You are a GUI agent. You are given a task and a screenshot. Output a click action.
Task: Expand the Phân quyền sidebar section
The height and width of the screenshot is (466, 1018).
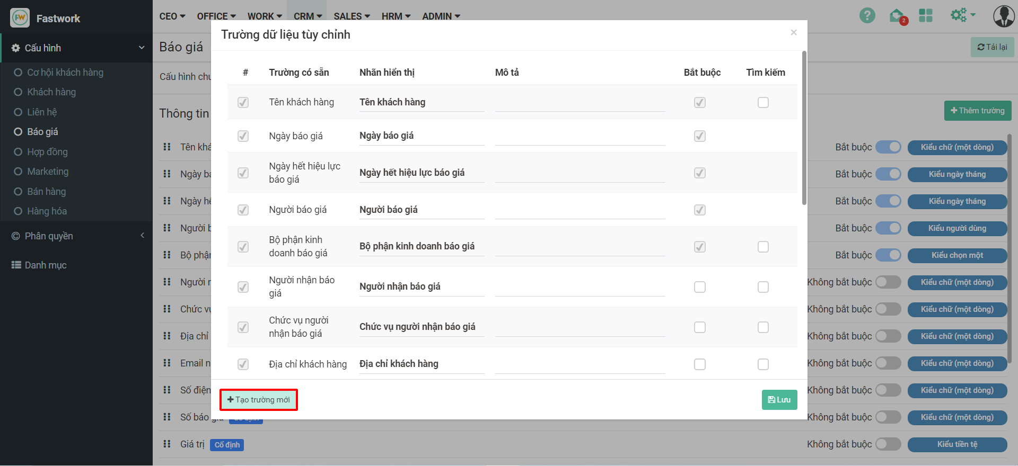click(142, 236)
